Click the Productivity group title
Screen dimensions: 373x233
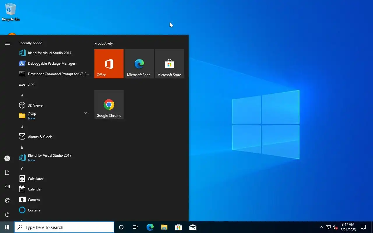tap(103, 43)
